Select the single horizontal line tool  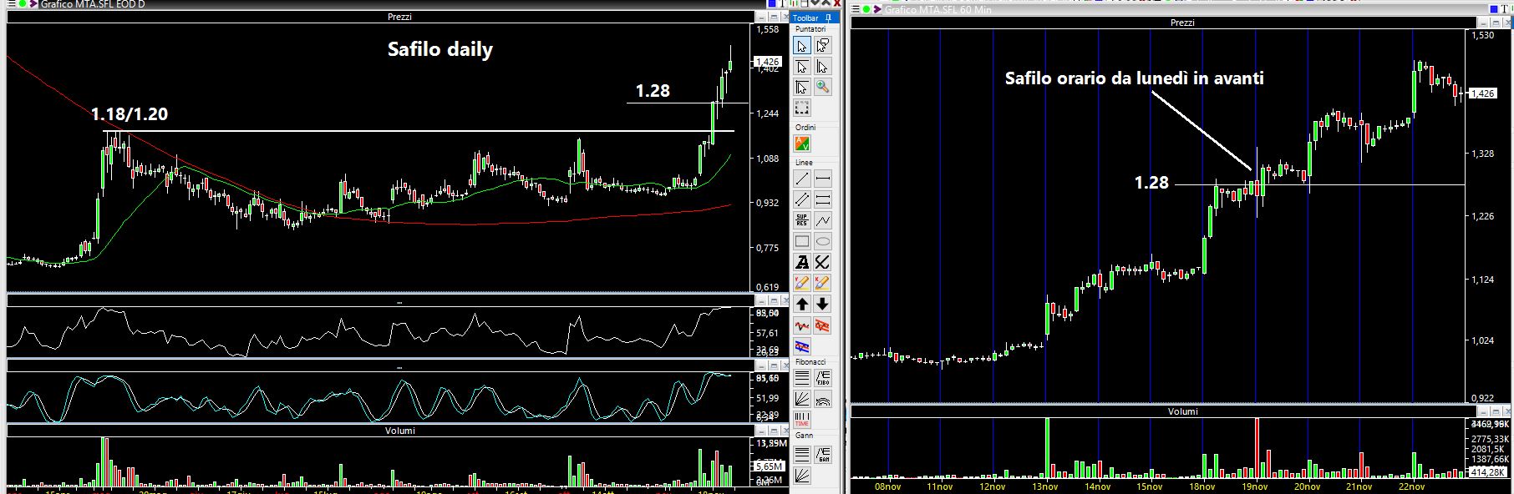(x=823, y=179)
